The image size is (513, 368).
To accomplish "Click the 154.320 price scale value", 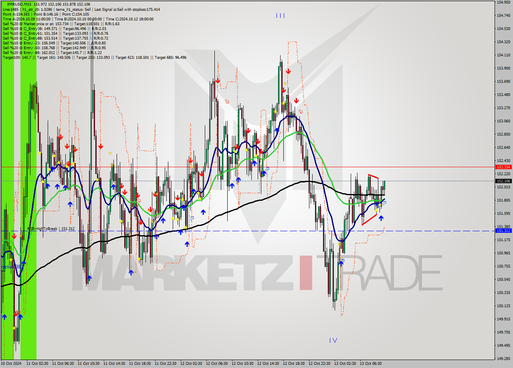I will coord(503,42).
